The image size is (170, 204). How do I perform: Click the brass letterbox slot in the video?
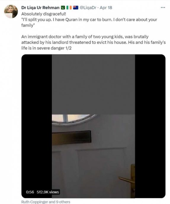tap(71, 138)
